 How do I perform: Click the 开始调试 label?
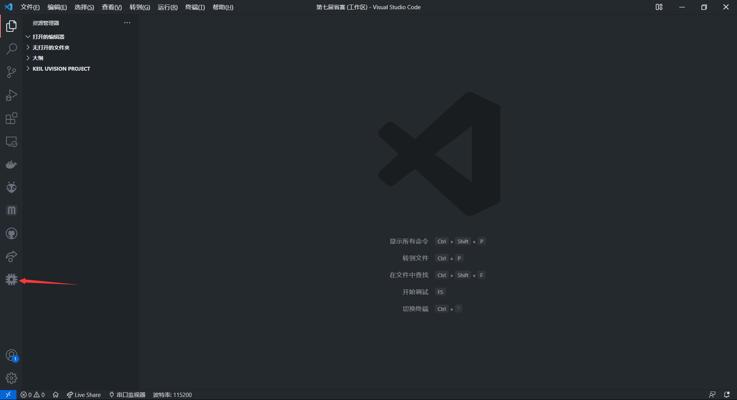pos(415,292)
